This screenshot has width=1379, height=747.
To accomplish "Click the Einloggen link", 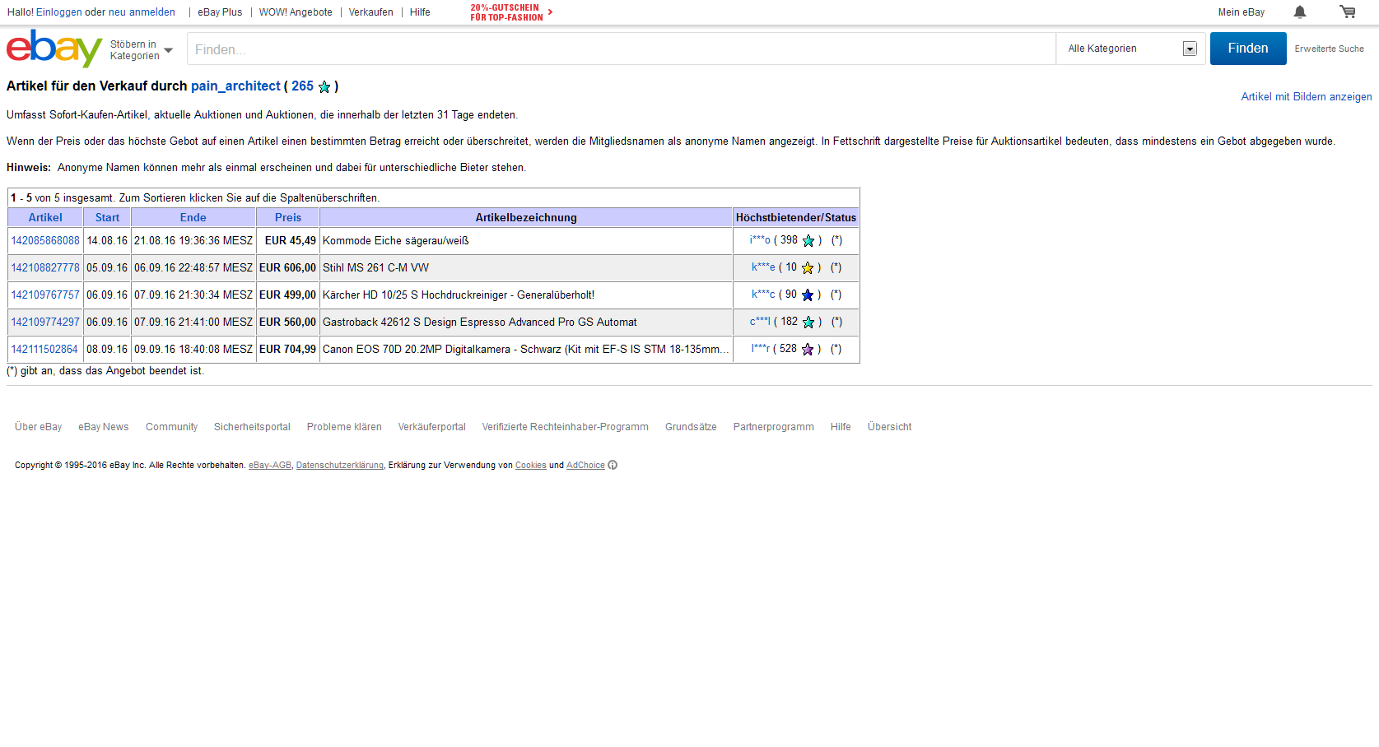I will 59,12.
